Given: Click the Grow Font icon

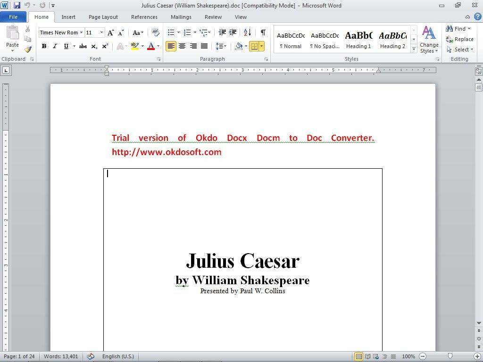Looking at the screenshot, I should (x=110, y=33).
